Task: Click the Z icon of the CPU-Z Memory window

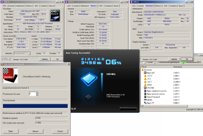Action: pyautogui.click(x=67, y=2)
